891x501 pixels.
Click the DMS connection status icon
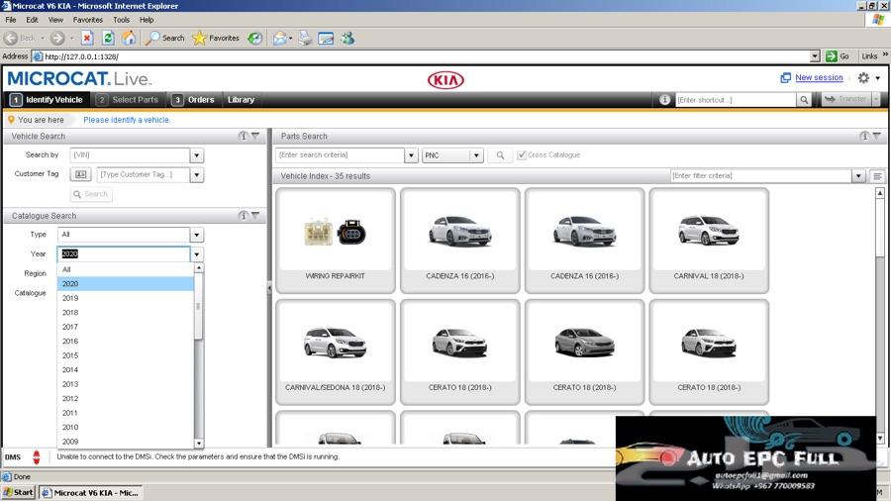tap(37, 456)
